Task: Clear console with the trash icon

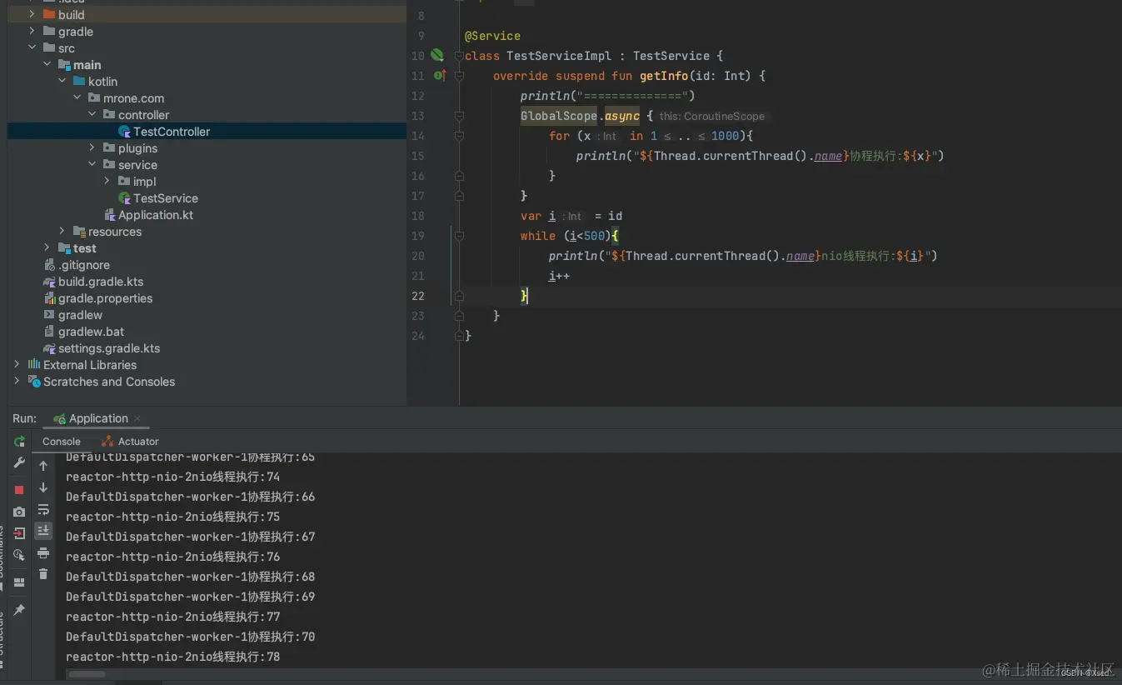Action: pos(43,574)
